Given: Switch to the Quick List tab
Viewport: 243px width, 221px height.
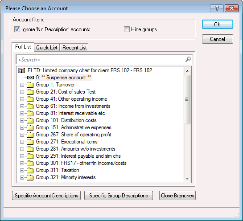Looking at the screenshot, I should coord(47,48).
